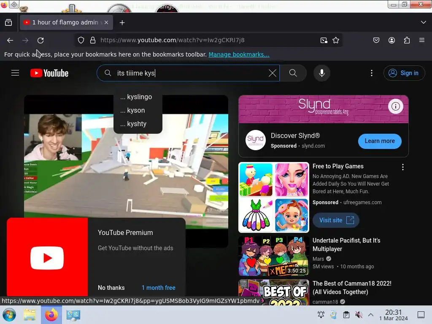The image size is (432, 324).
Task: Open tracking protection shield icon
Action: (81, 40)
